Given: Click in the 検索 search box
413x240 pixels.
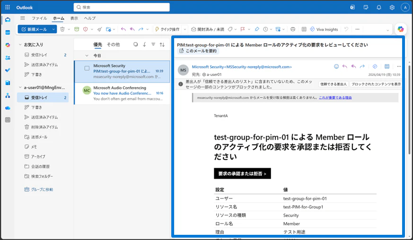Looking at the screenshot, I should (x=122, y=8).
